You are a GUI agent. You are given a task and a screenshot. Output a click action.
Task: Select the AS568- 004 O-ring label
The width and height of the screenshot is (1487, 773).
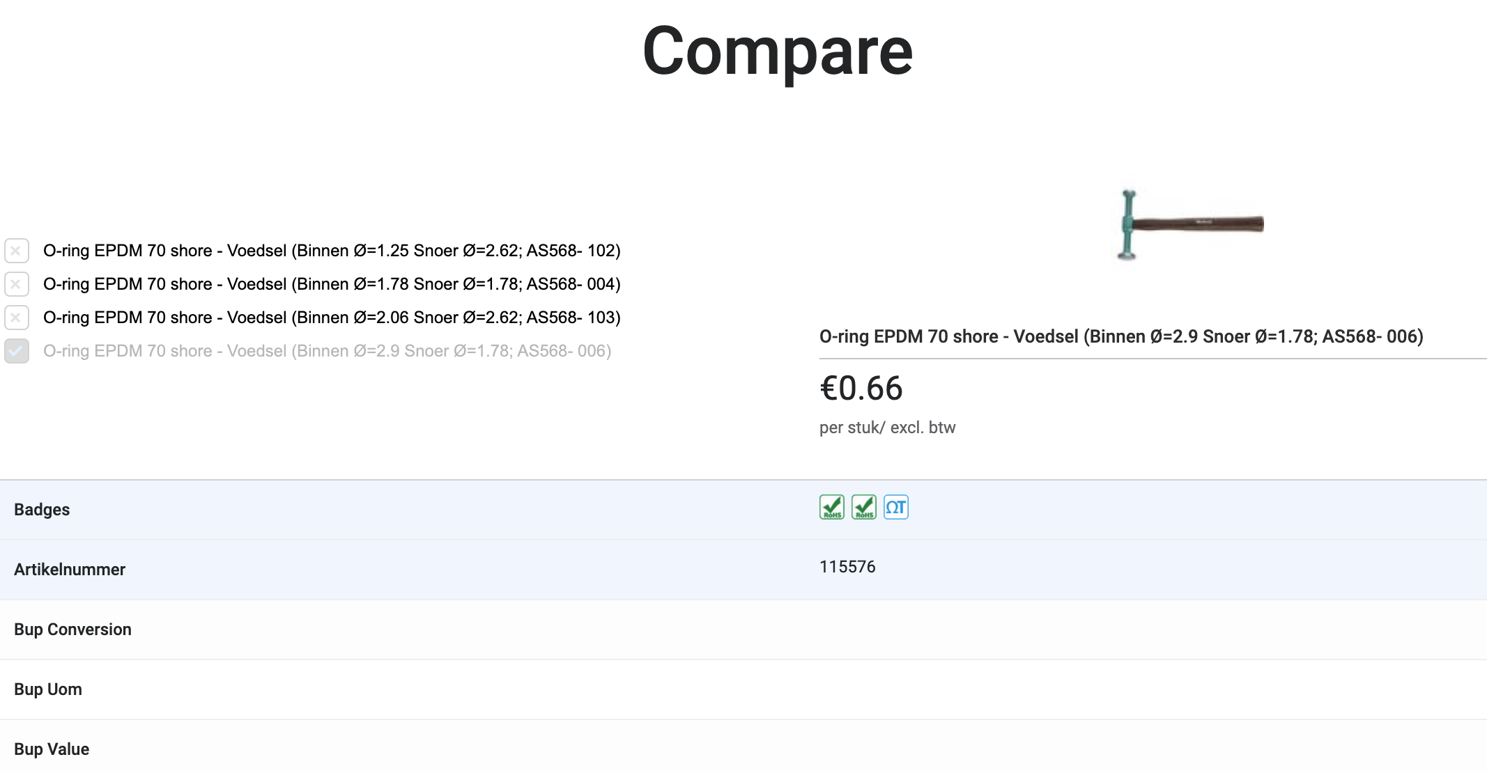332,284
